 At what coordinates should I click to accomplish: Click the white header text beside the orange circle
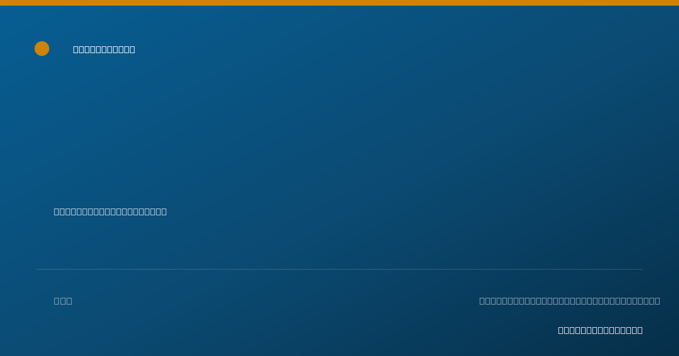click(104, 49)
